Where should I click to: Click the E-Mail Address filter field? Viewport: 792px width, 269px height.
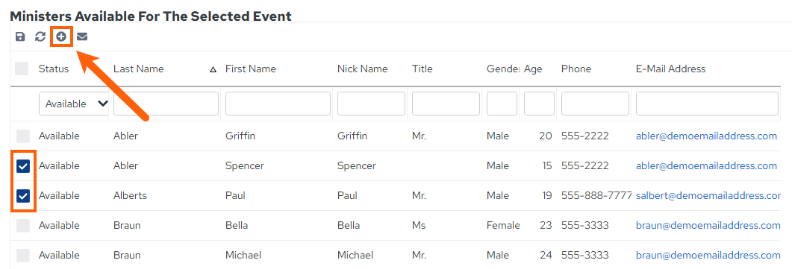coord(707,104)
